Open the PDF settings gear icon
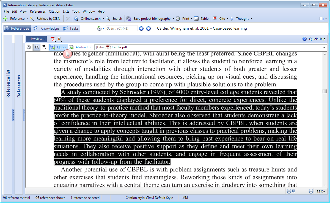 coord(29,47)
